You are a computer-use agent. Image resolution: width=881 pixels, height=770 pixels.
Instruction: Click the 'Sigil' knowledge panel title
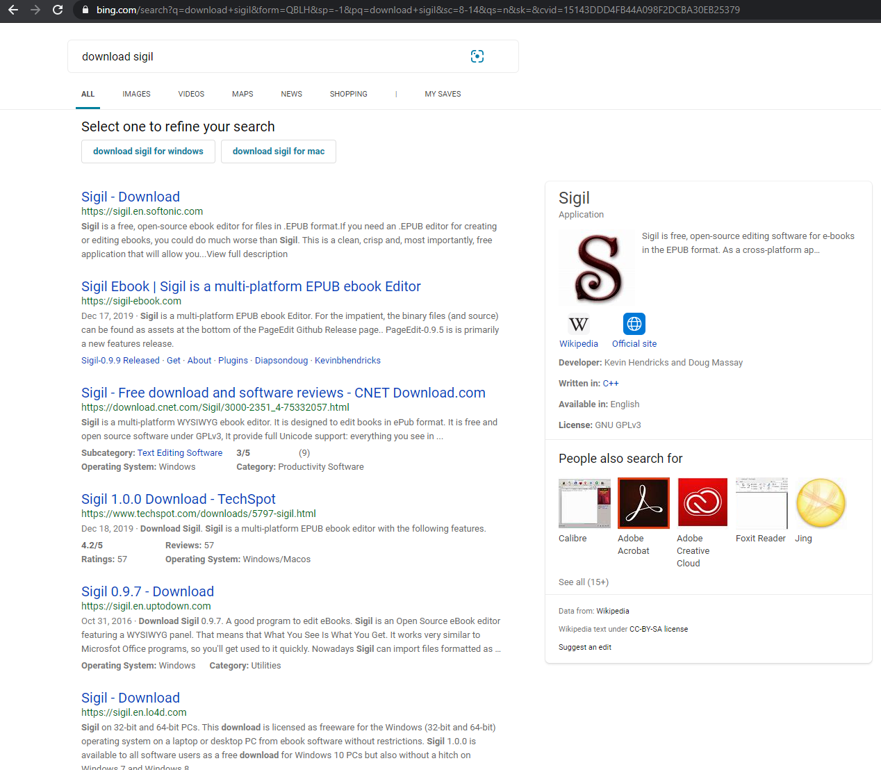[574, 198]
